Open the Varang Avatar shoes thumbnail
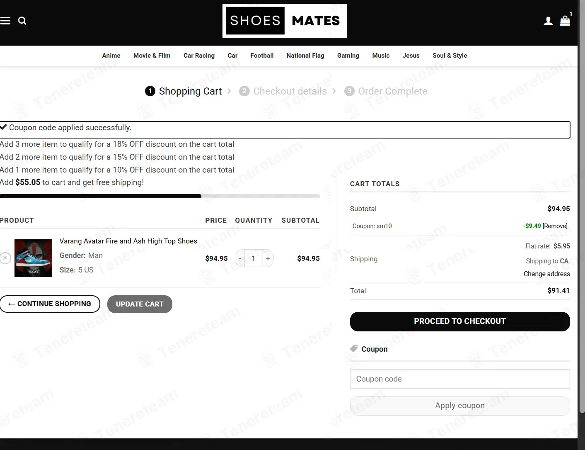 pyautogui.click(x=33, y=258)
